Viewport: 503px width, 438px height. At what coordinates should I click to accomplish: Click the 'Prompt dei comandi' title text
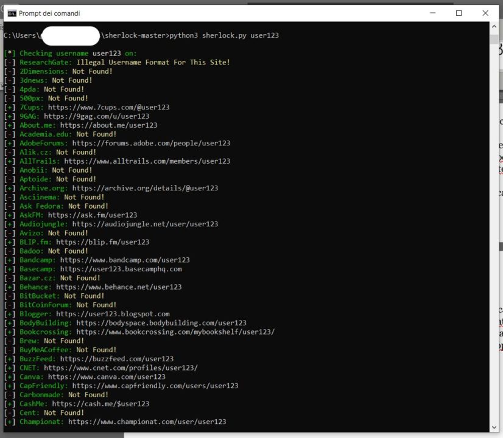click(x=51, y=13)
